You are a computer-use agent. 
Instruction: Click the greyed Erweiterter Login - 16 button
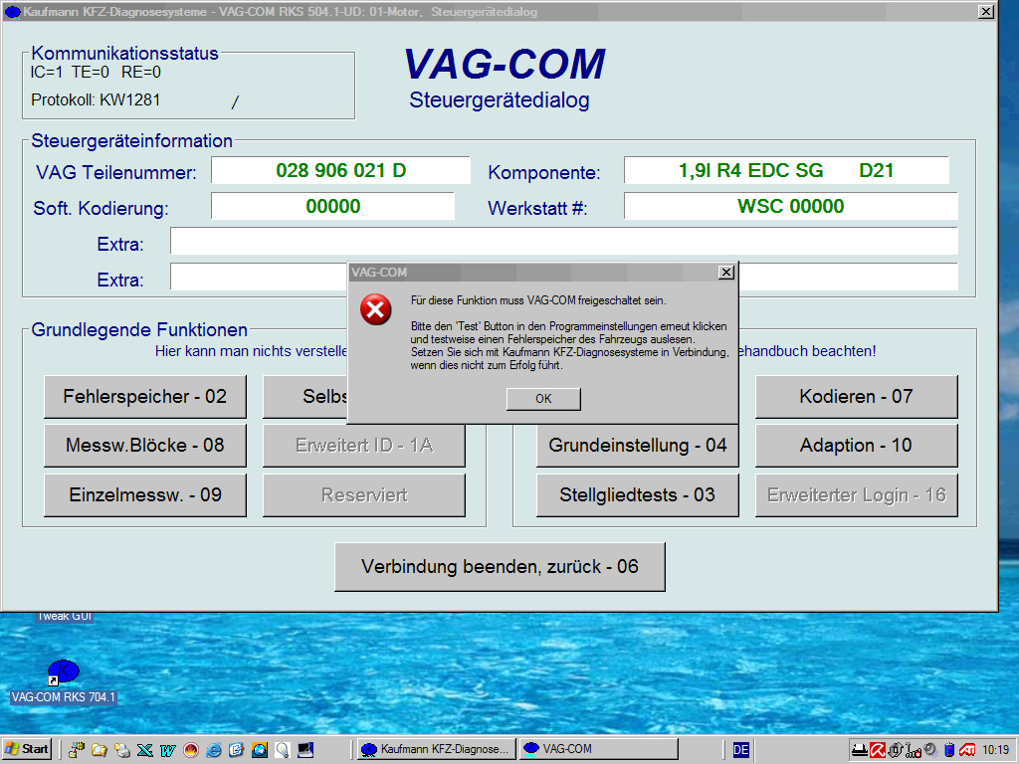tap(857, 495)
